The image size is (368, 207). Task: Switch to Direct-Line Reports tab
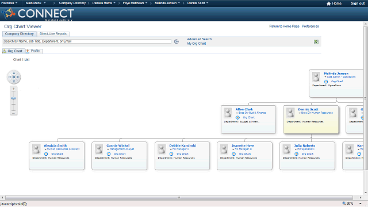(53, 34)
